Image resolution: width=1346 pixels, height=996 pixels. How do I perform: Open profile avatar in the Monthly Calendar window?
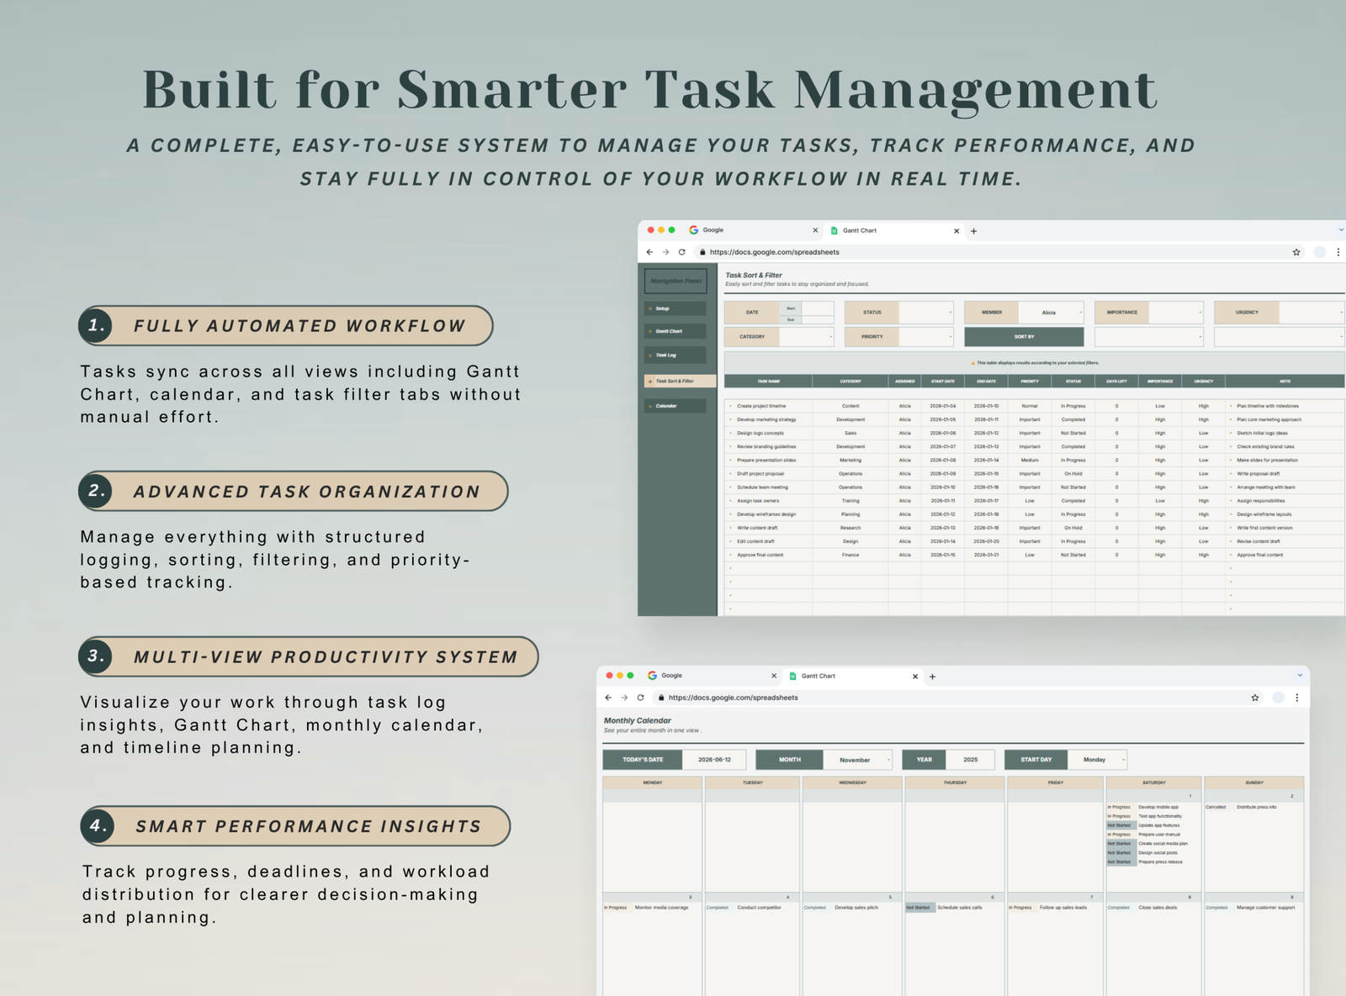point(1278,698)
